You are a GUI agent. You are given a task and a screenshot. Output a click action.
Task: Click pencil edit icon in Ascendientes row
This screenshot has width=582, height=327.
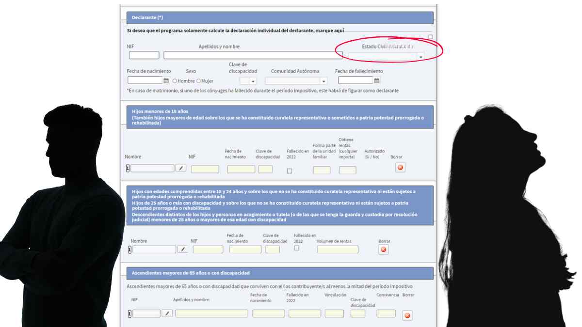click(x=167, y=313)
